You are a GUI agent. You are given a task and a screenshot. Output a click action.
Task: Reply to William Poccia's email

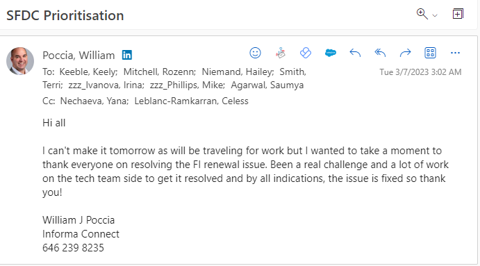(x=355, y=53)
